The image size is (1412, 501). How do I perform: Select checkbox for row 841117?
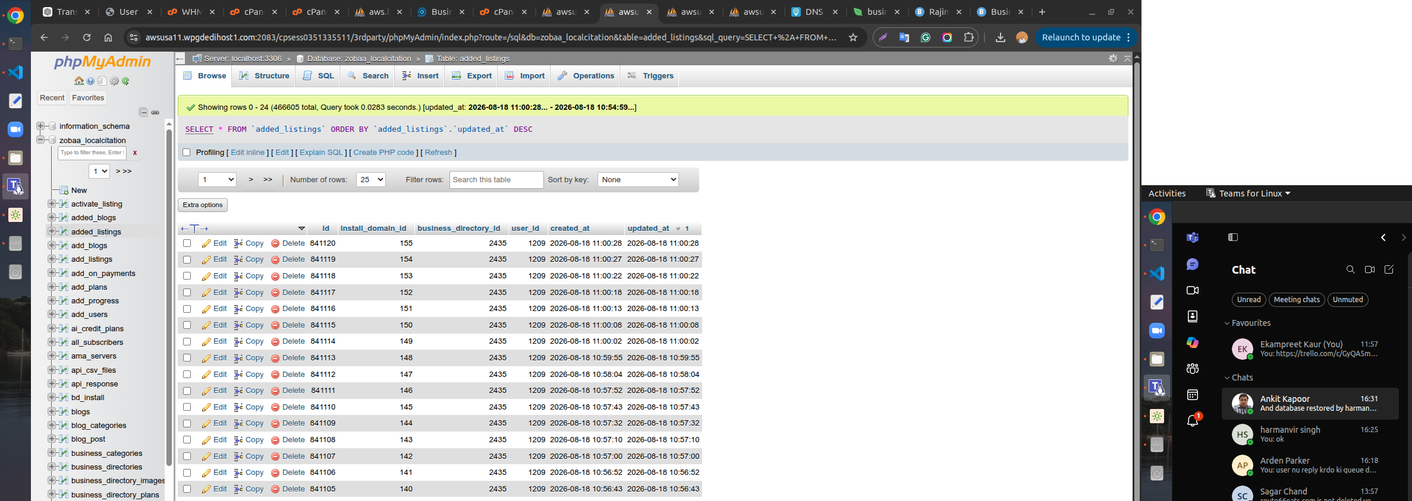click(187, 293)
